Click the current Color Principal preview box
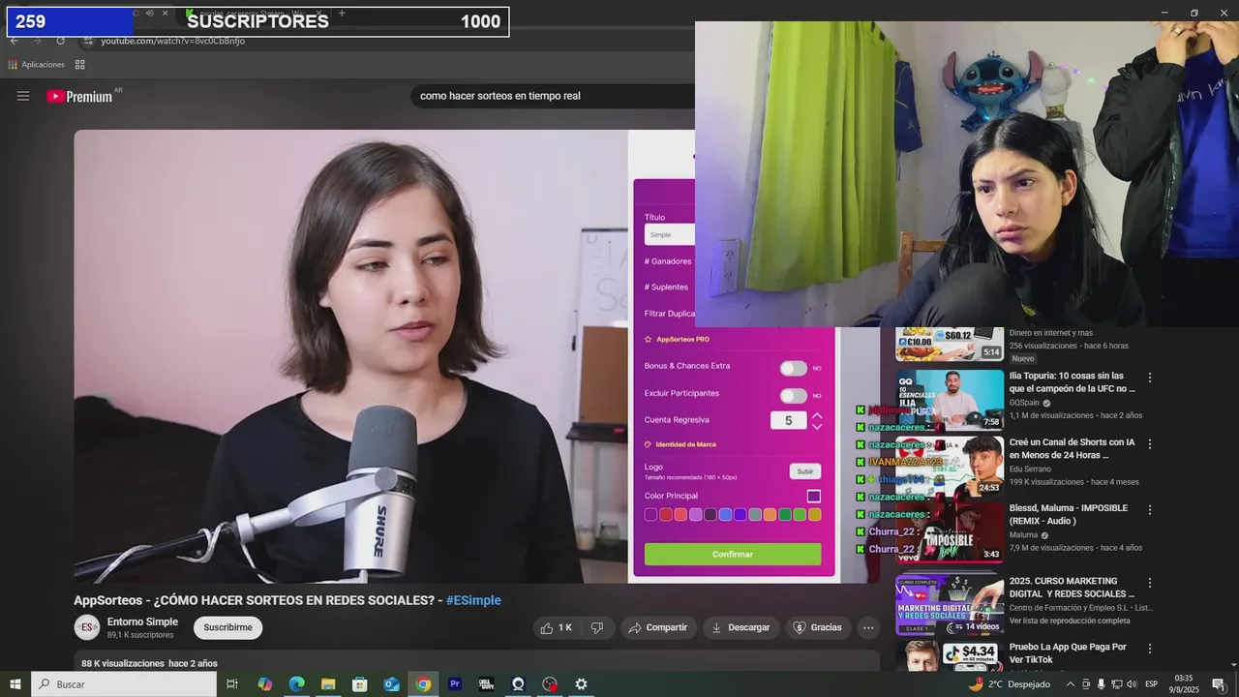Viewport: 1239px width, 697px height. point(814,496)
